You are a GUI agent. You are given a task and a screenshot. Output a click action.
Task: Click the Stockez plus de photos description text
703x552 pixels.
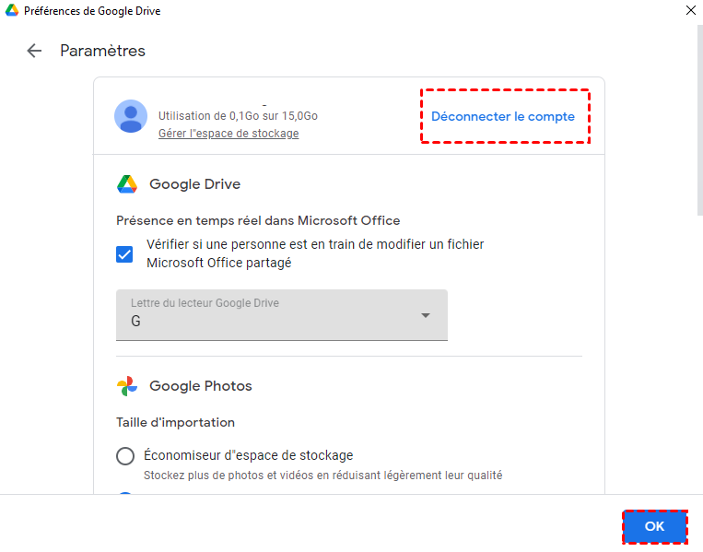pyautogui.click(x=322, y=476)
